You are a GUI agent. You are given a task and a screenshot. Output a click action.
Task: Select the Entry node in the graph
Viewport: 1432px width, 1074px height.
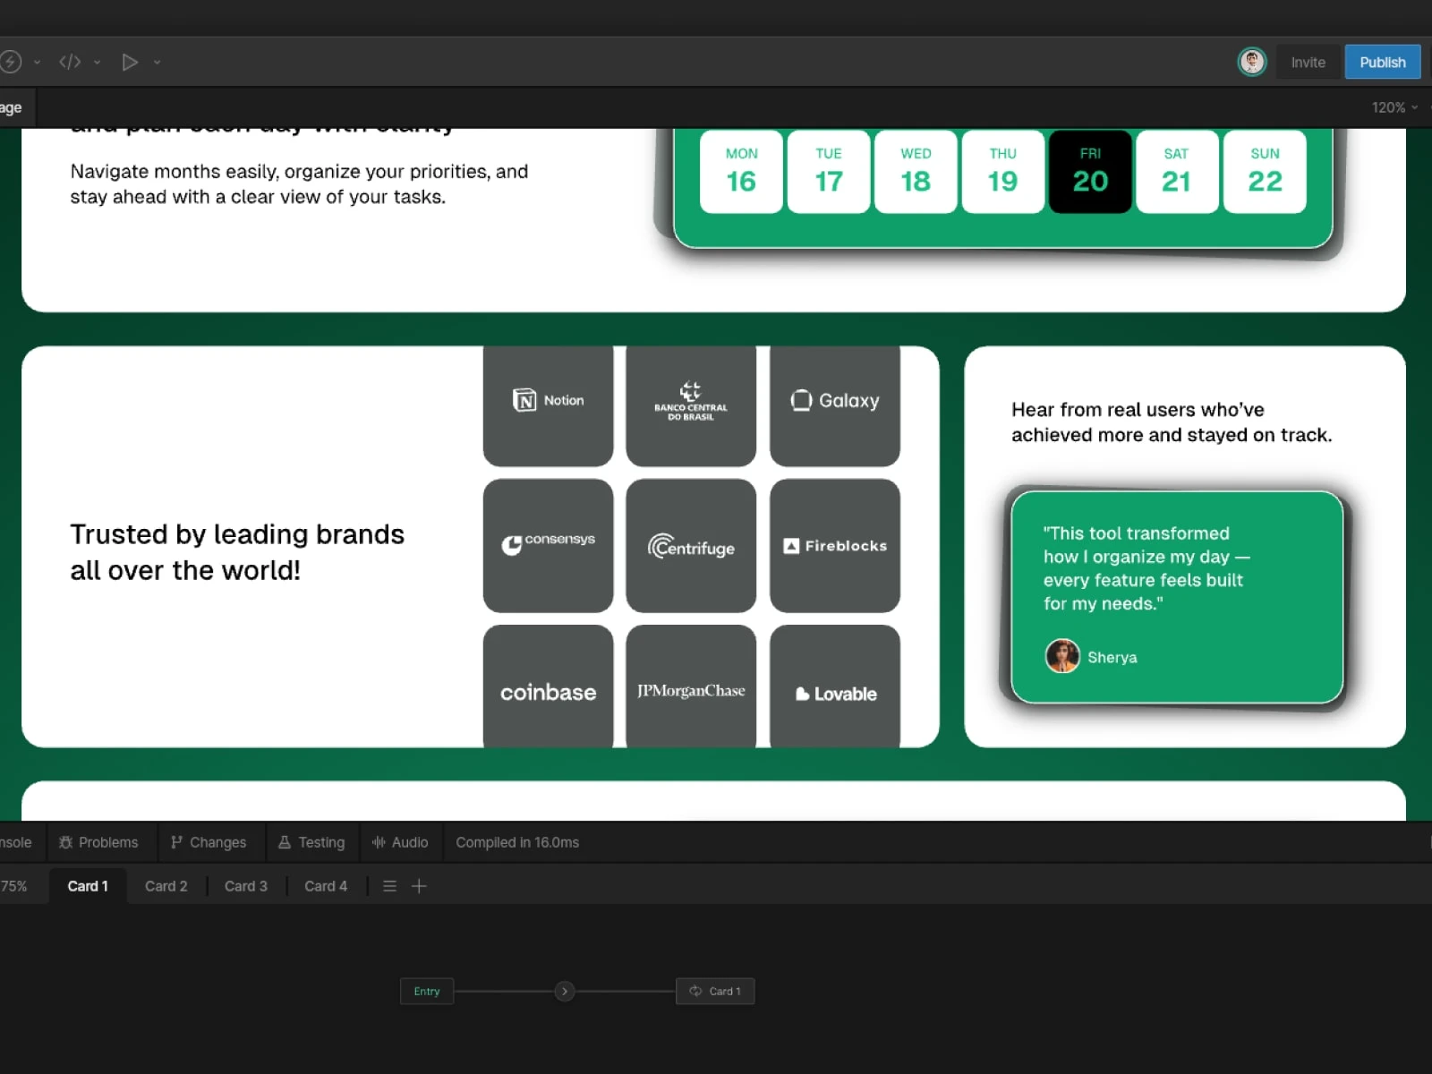point(427,991)
